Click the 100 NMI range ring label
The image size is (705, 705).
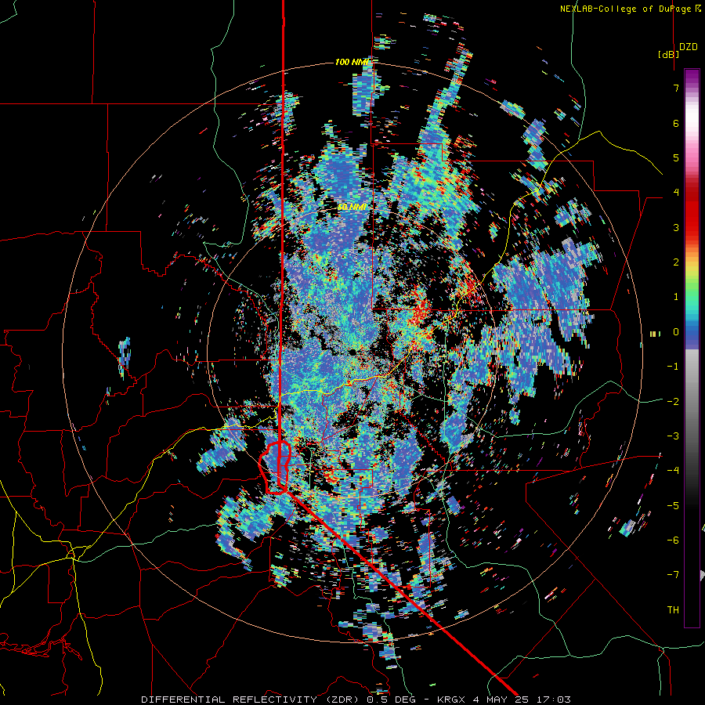click(x=352, y=62)
